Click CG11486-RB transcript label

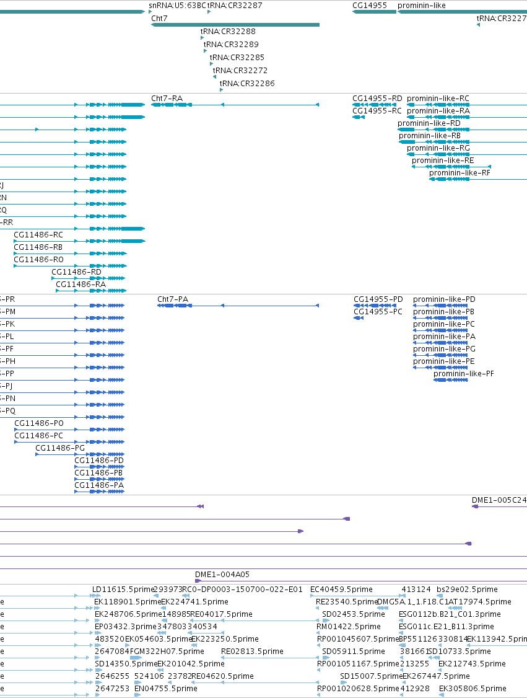pyautogui.click(x=38, y=247)
